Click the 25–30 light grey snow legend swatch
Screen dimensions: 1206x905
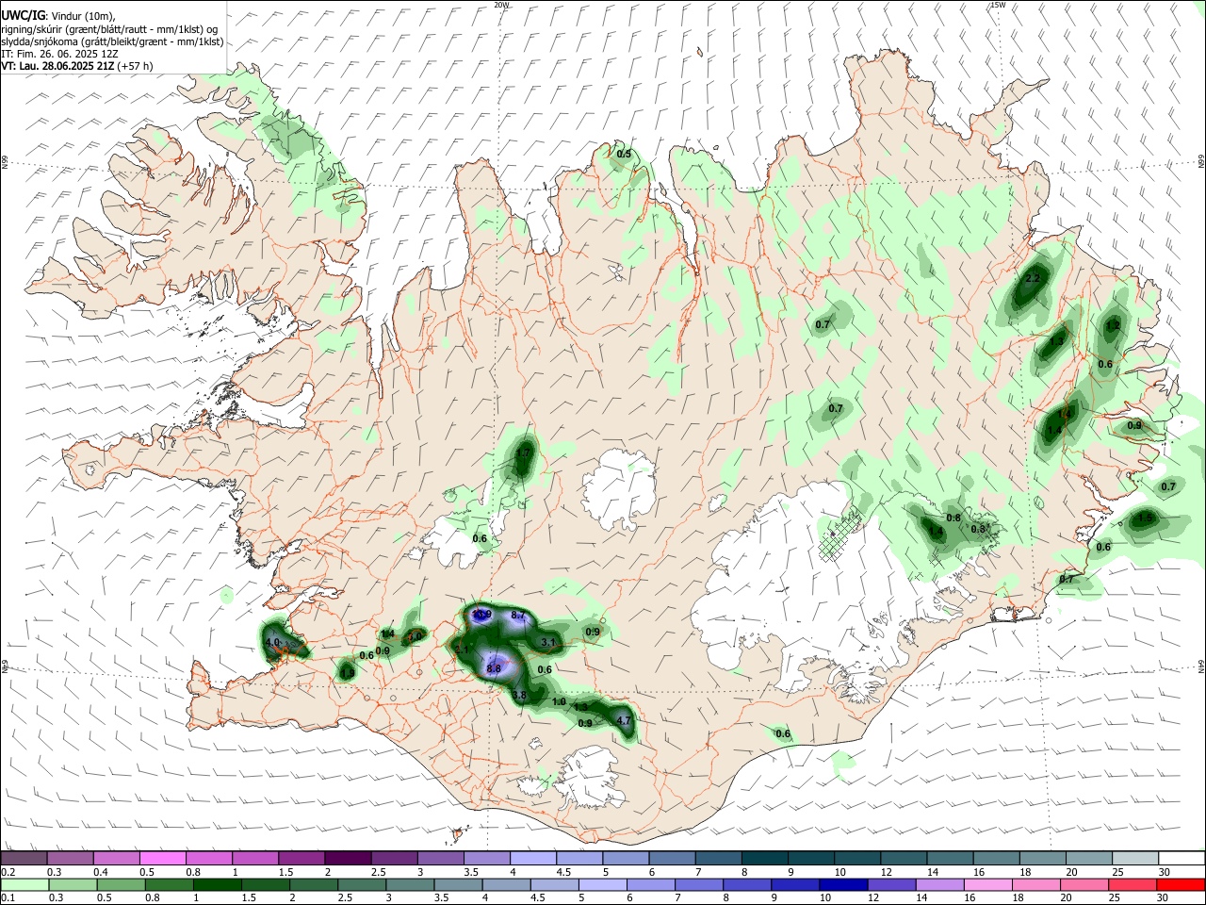1135,858
